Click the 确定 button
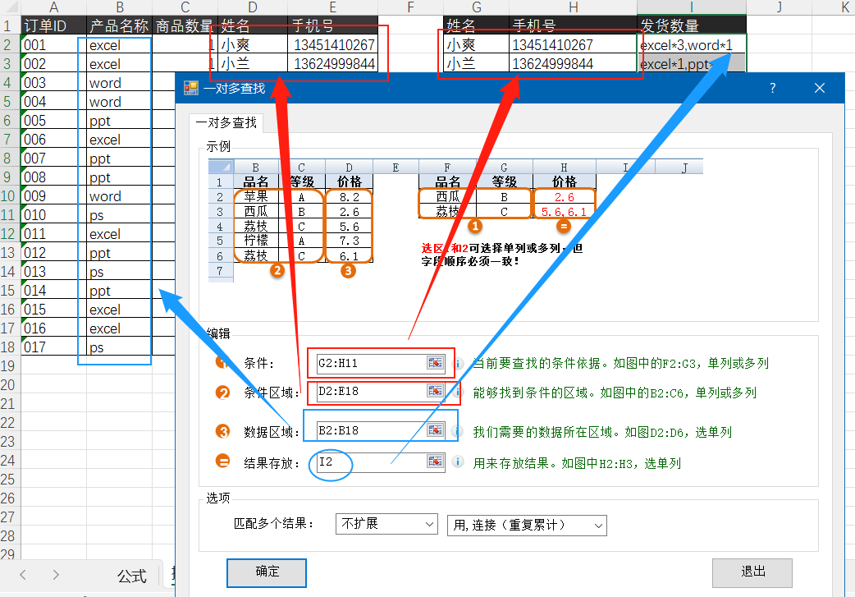855x597 pixels. [267, 572]
